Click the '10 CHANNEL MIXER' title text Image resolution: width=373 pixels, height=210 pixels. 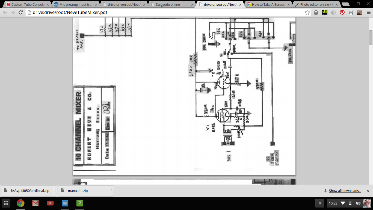(x=78, y=126)
